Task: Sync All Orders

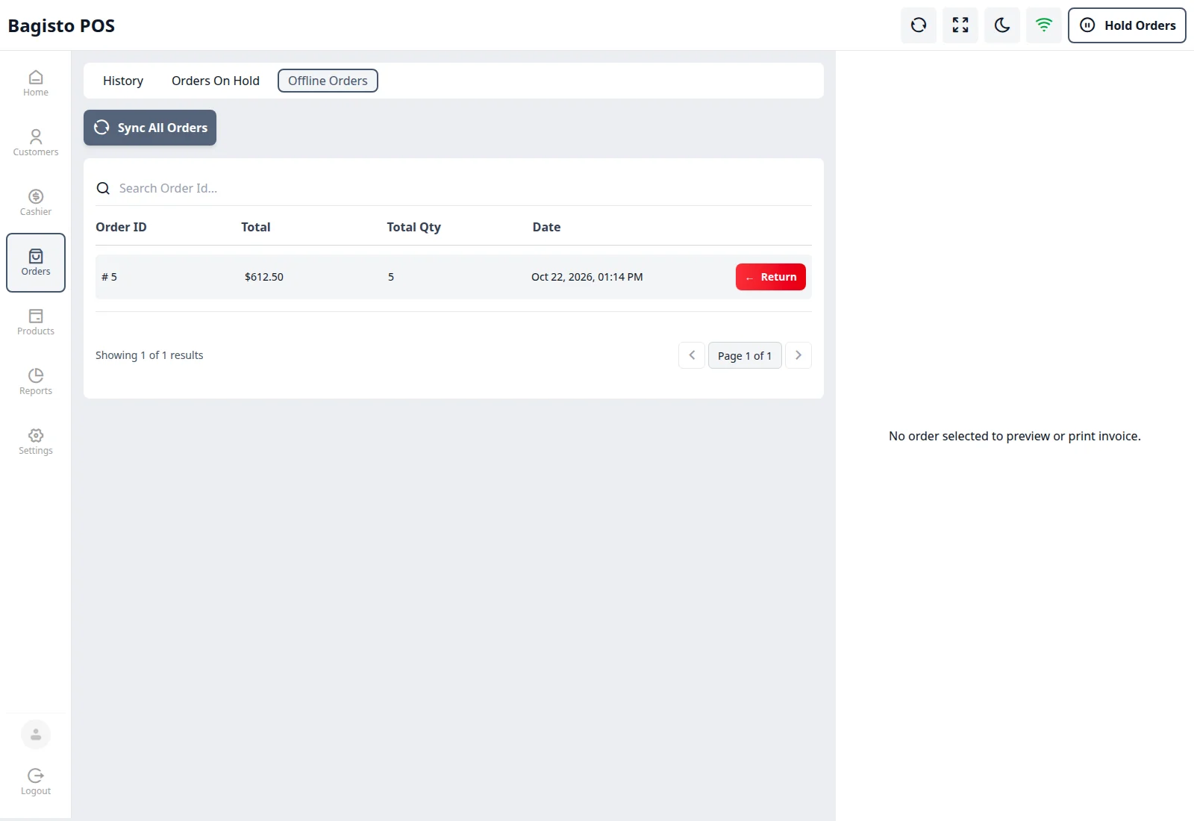Action: coord(150,128)
